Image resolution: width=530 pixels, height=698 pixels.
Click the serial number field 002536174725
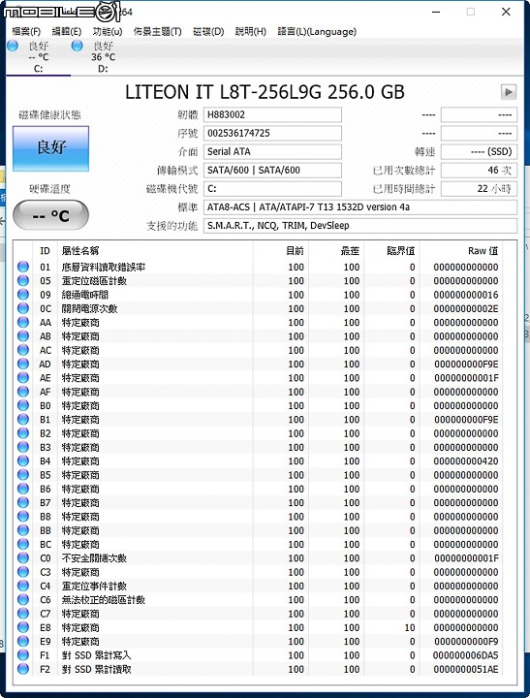272,133
